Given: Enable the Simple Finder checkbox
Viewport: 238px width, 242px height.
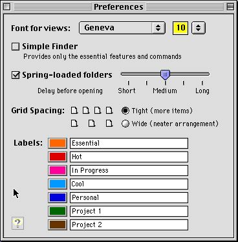Looking at the screenshot, I should (x=16, y=47).
